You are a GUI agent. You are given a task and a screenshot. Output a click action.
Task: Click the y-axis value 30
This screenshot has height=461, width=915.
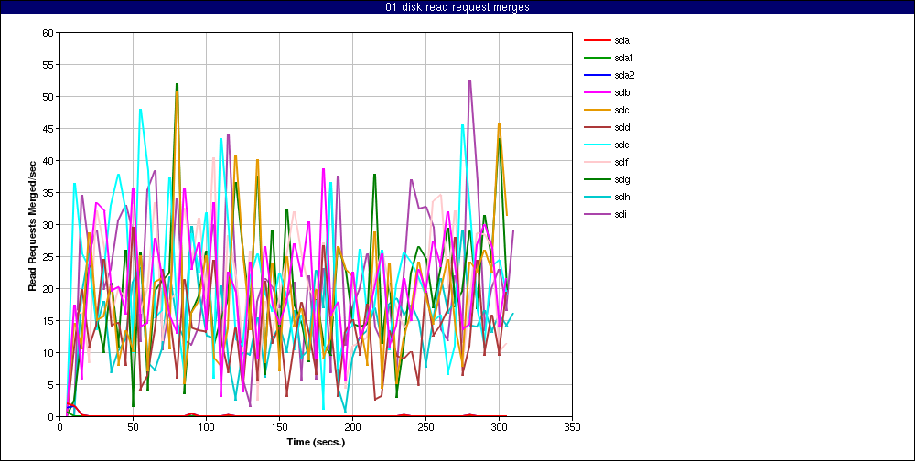pyautogui.click(x=50, y=225)
